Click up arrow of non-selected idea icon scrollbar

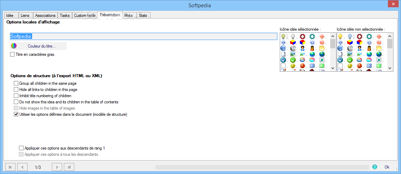(x=390, y=36)
